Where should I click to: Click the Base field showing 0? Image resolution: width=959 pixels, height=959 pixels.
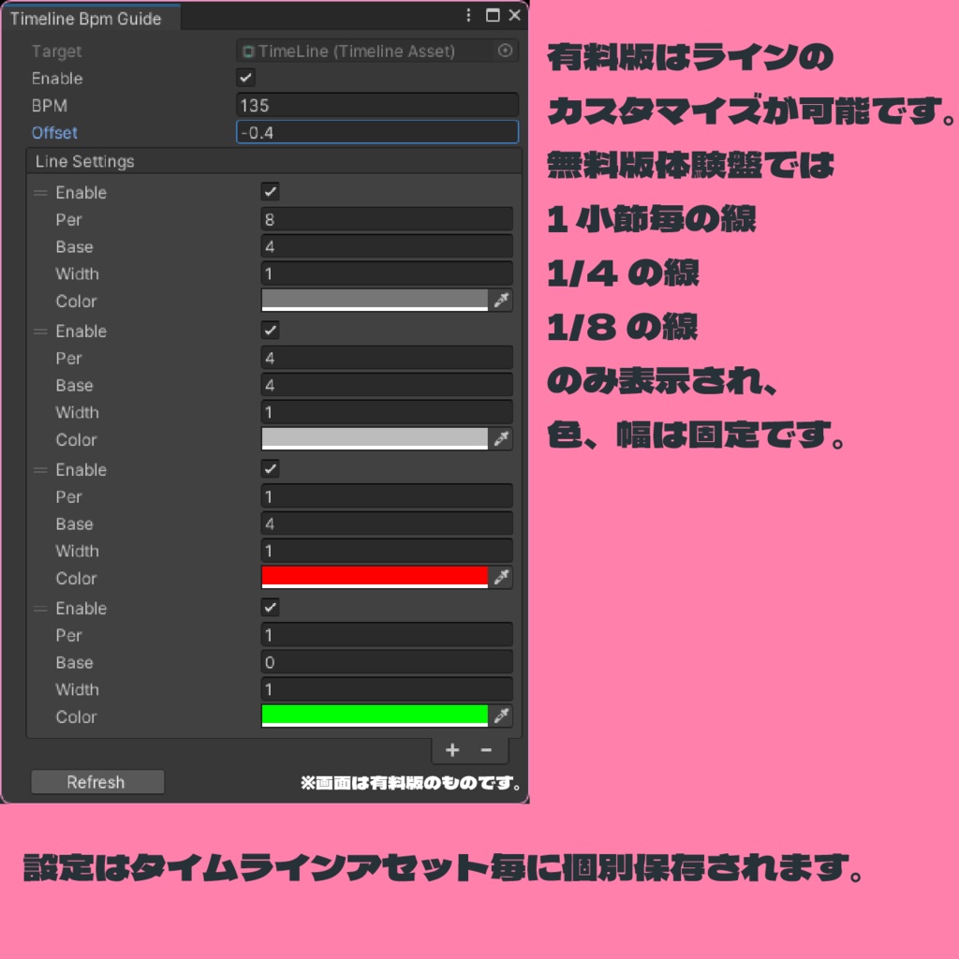coord(387,662)
